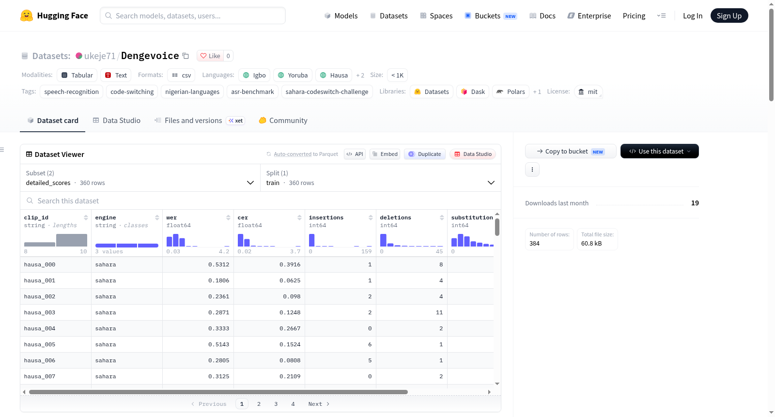This screenshot has height=417, width=775.
Task: Filter by the Tabular modality tag
Action: click(77, 75)
